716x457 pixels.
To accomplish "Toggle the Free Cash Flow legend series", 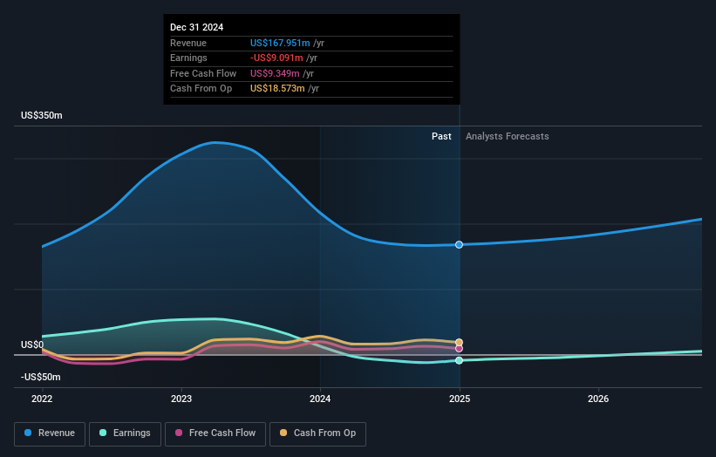I will [215, 433].
